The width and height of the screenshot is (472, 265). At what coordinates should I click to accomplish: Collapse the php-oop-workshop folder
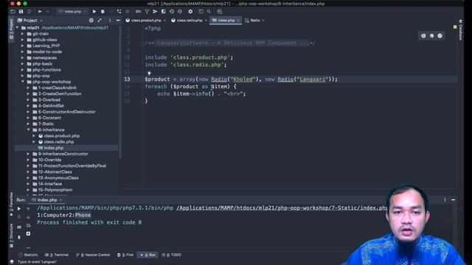click(23, 82)
